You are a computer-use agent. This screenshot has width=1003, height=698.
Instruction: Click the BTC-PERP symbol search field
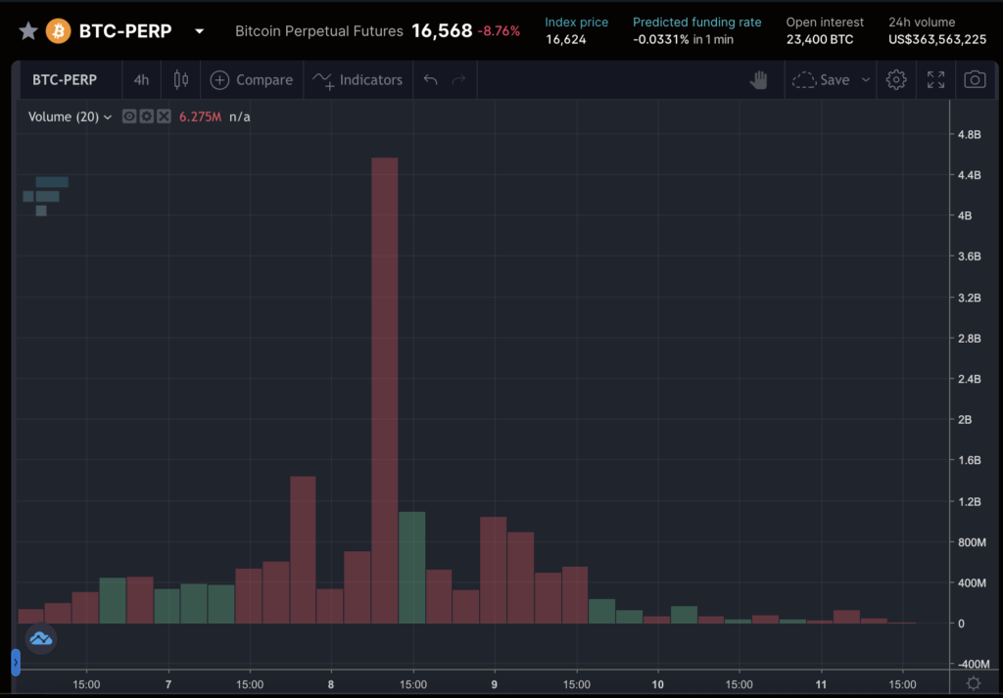pyautogui.click(x=65, y=80)
